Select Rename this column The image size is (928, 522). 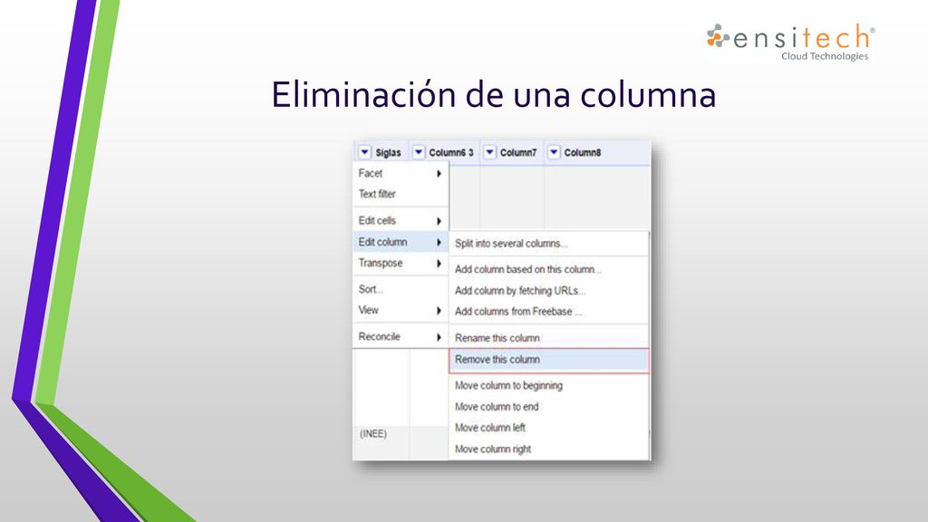548,338
